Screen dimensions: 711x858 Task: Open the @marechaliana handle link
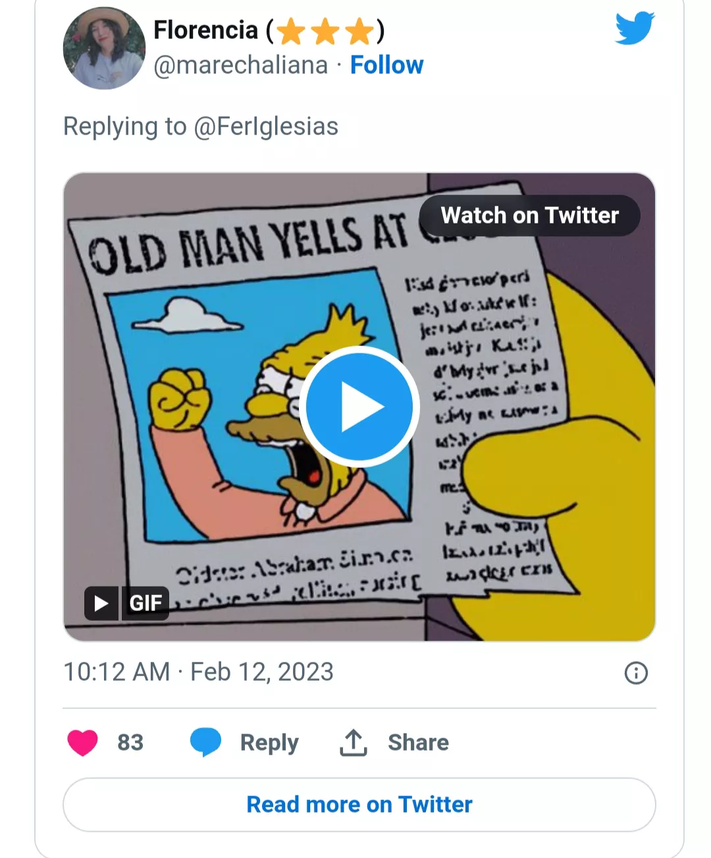(240, 65)
